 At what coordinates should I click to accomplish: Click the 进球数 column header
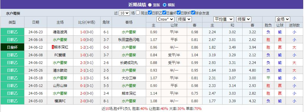294,25
